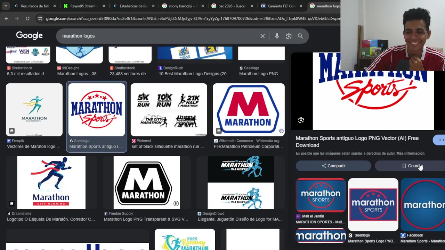Click 'Elegante, Juguetón Diseño de Logo' link
The width and height of the screenshot is (445, 250).
pos(240,219)
